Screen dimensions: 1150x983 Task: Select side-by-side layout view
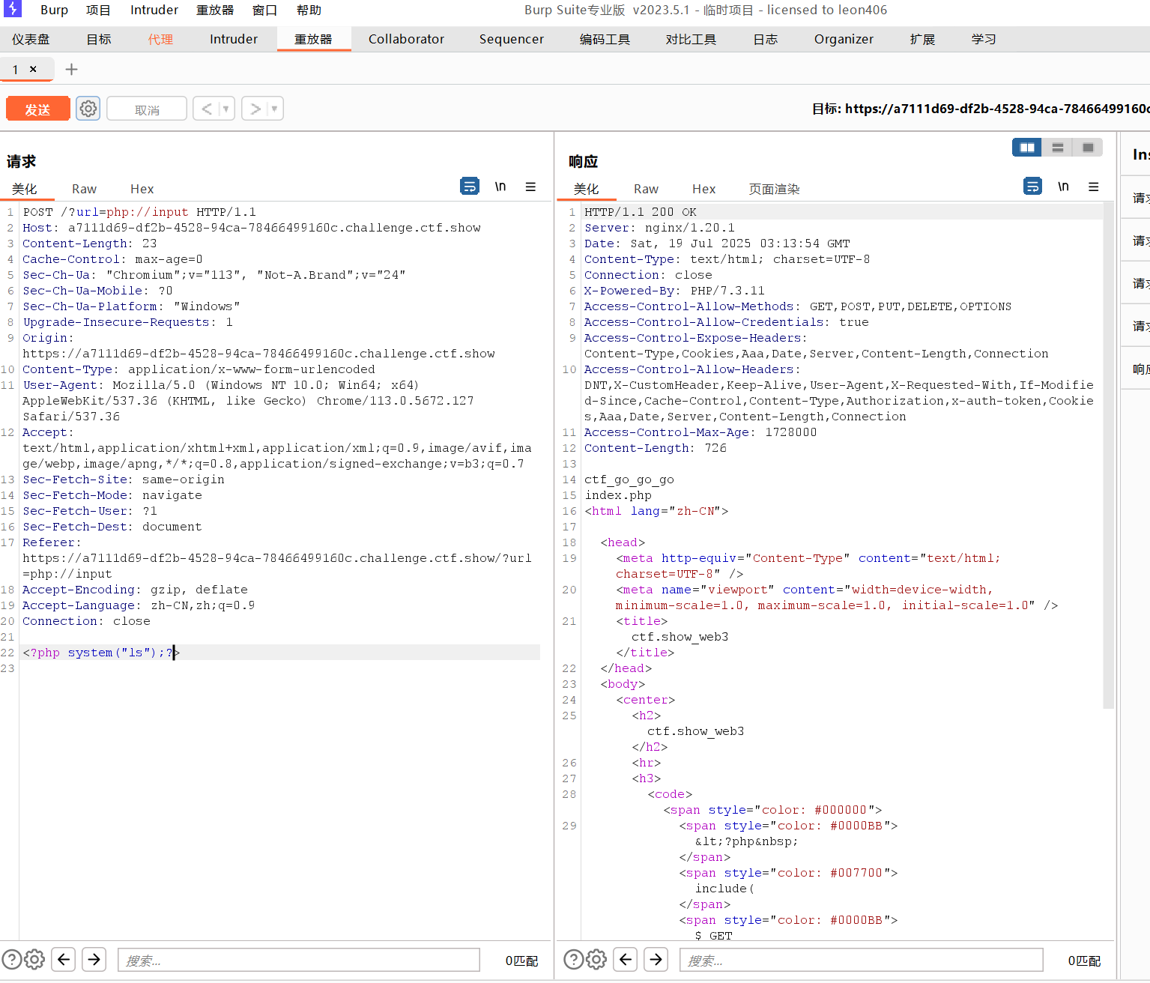[1027, 148]
